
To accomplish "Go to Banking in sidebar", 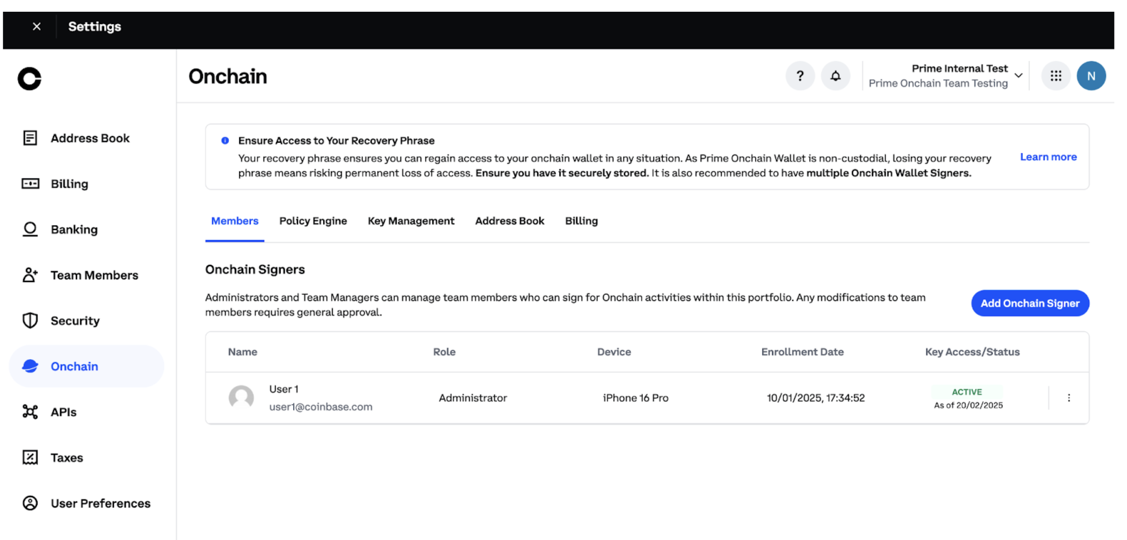I will (x=74, y=229).
